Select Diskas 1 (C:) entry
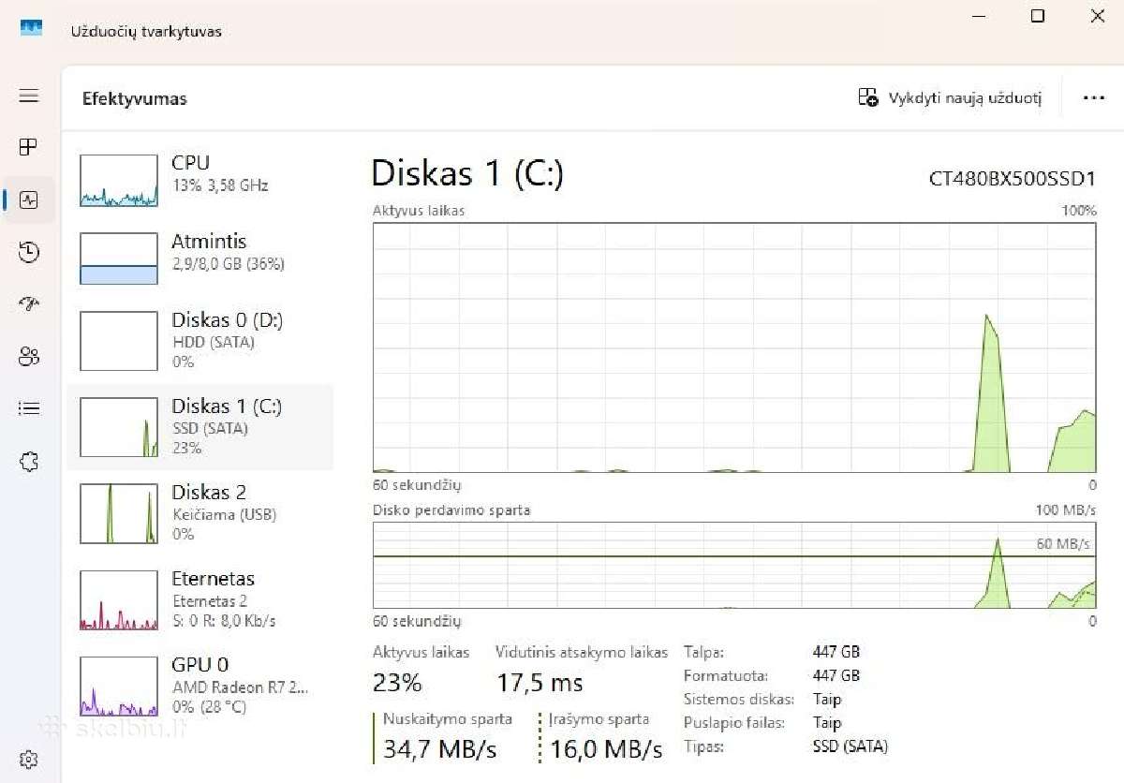This screenshot has height=783, width=1124. 200,427
